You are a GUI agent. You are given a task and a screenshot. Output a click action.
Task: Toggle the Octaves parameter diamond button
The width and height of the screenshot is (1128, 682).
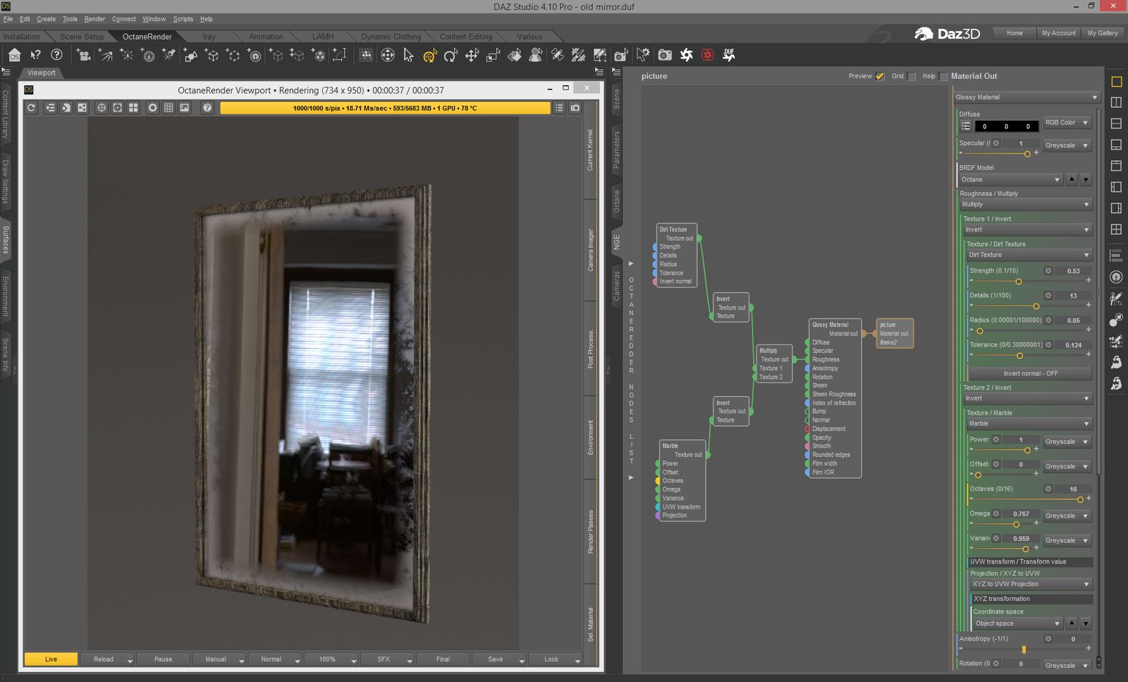click(x=1048, y=489)
